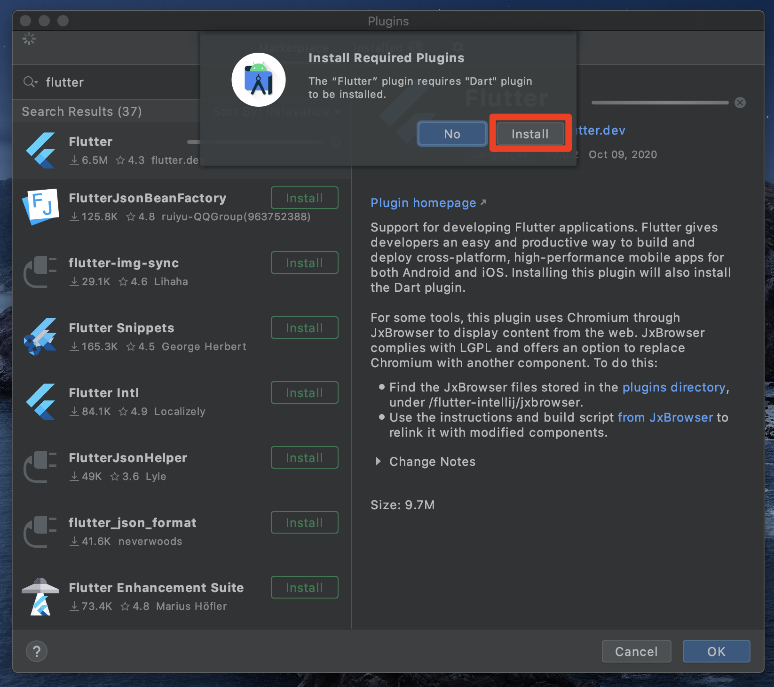Click the FlutterJsonHelper plug icon

pyautogui.click(x=40, y=467)
